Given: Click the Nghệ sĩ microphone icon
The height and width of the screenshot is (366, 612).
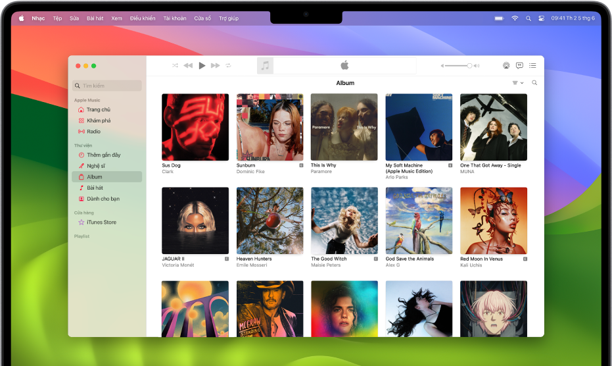Looking at the screenshot, I should click(x=82, y=166).
